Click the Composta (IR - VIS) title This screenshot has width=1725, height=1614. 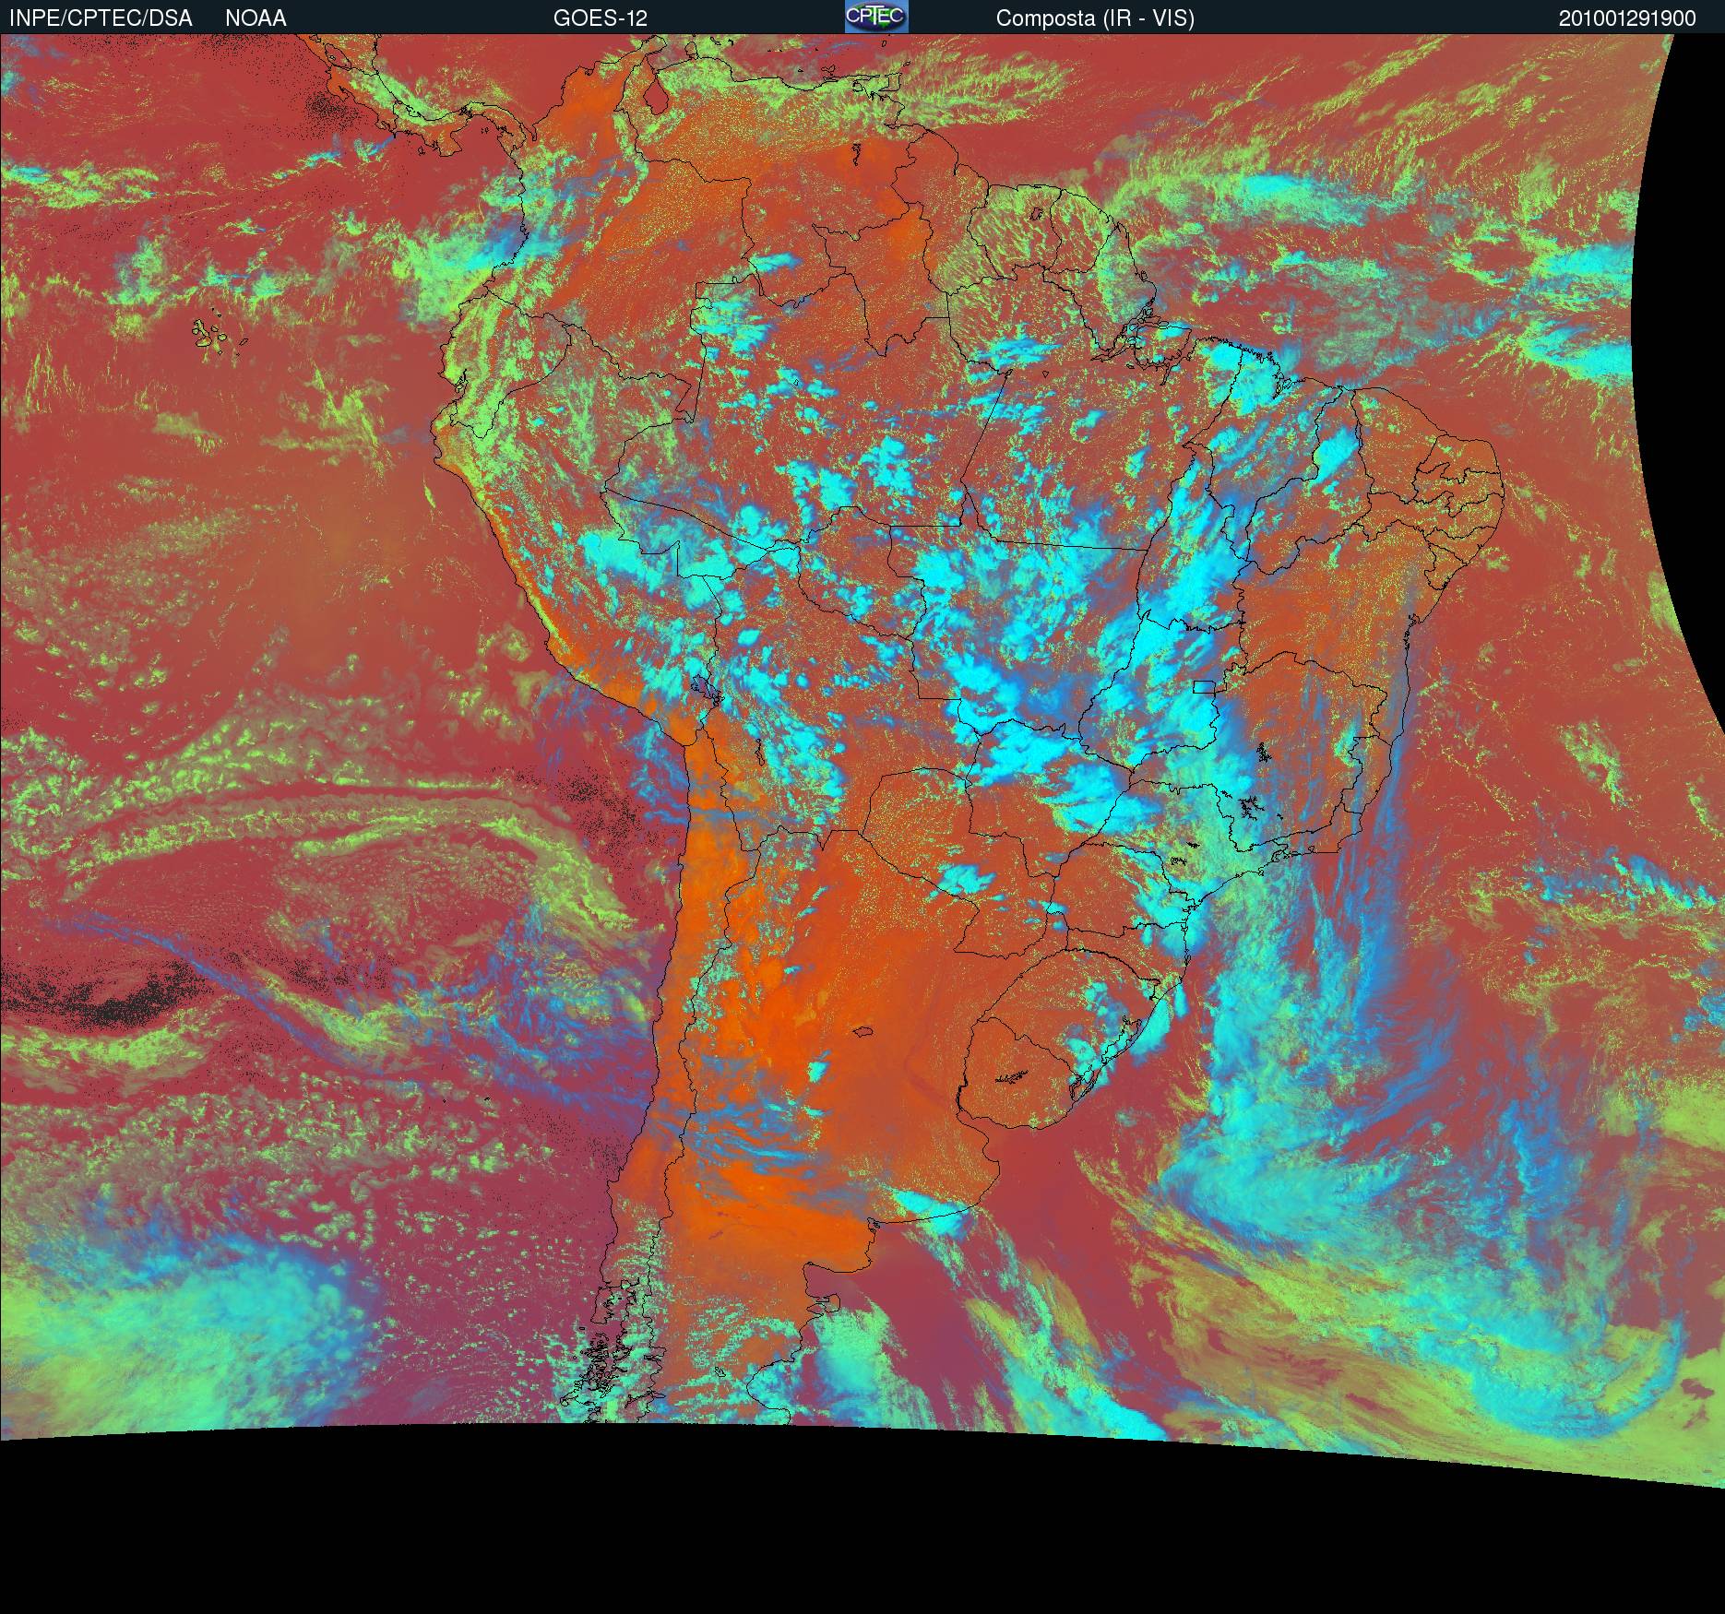pos(1095,19)
